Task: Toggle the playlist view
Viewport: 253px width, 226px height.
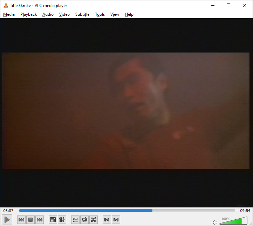Action: [75, 220]
